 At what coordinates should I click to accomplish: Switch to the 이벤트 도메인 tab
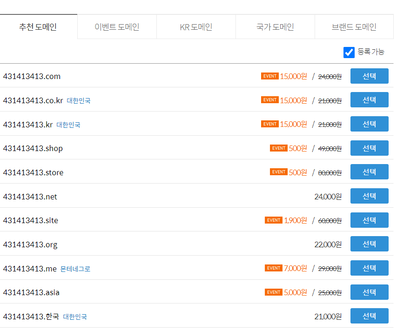[116, 26]
